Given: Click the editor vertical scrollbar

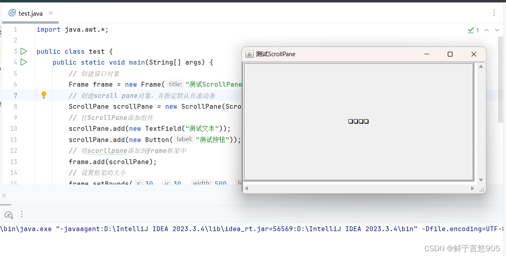Looking at the screenshot, I should [x=500, y=79].
